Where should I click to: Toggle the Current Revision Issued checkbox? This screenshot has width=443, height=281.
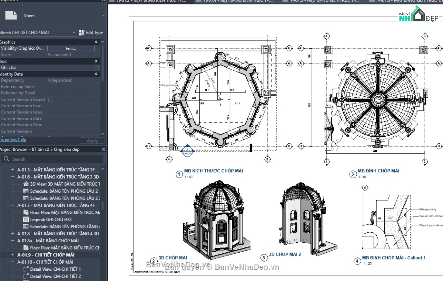coord(50,99)
